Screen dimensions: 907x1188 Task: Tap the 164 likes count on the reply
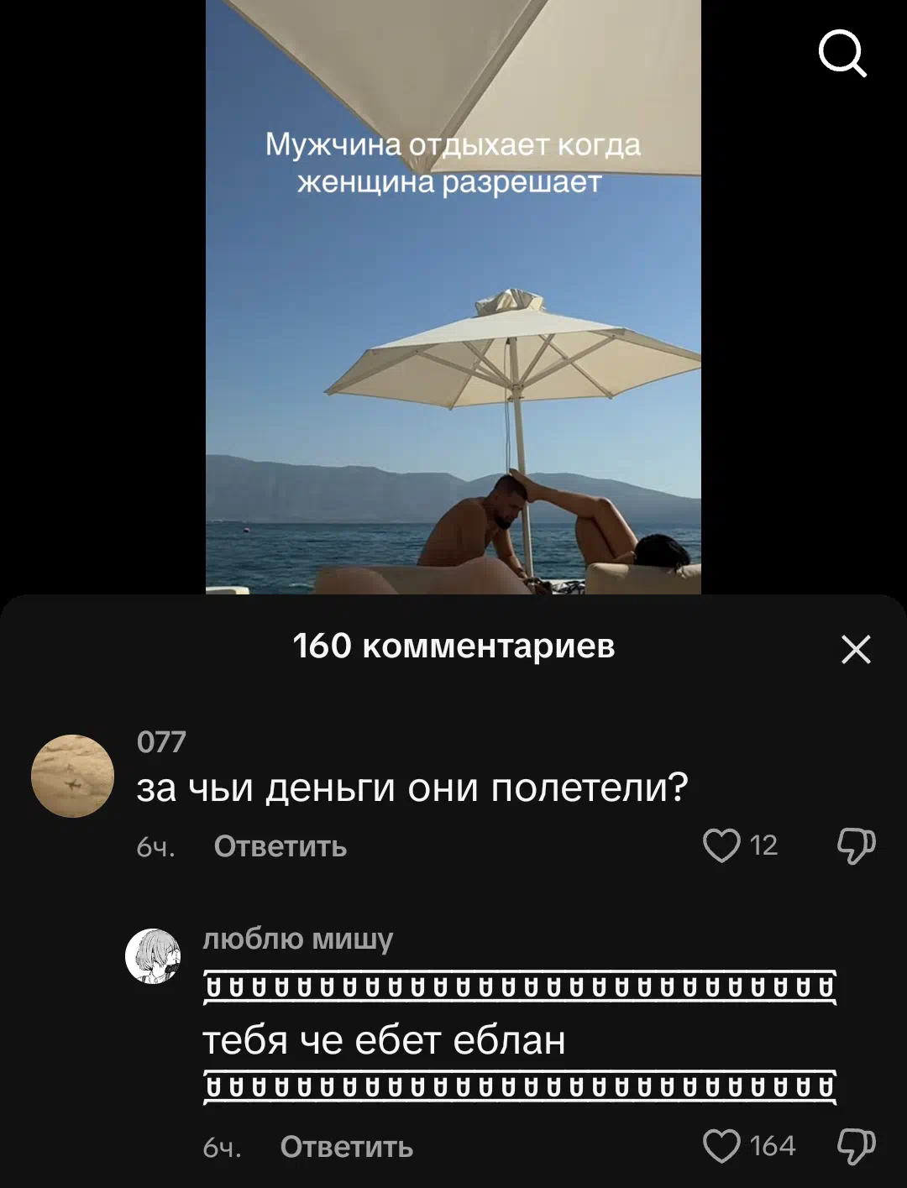[x=772, y=1146]
